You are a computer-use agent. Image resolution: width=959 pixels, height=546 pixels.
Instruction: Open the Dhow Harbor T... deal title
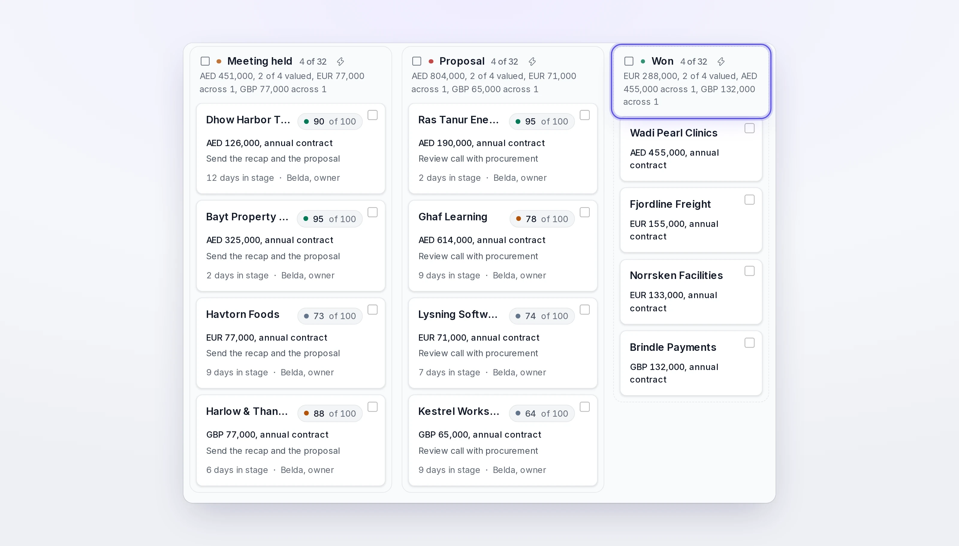248,120
